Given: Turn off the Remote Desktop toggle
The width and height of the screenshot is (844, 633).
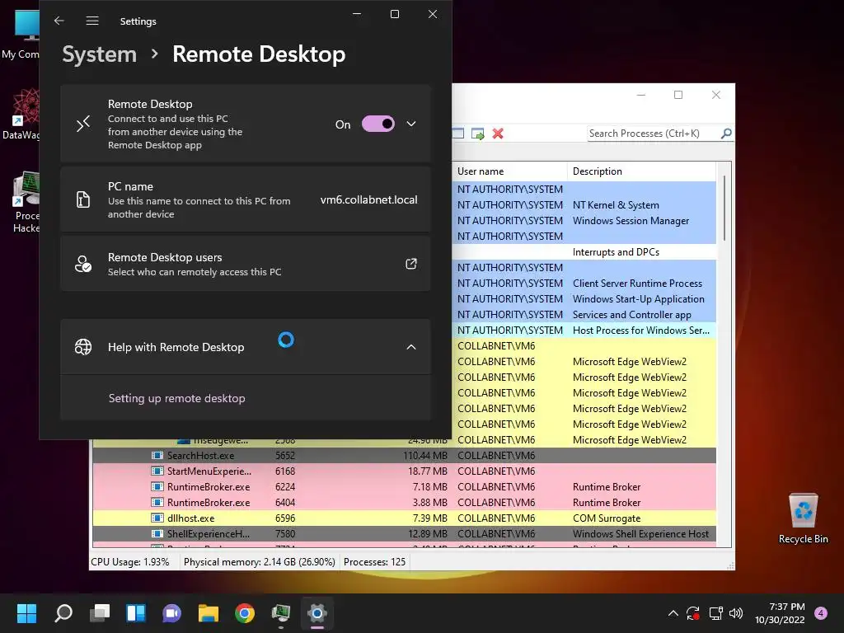Looking at the screenshot, I should (x=377, y=124).
